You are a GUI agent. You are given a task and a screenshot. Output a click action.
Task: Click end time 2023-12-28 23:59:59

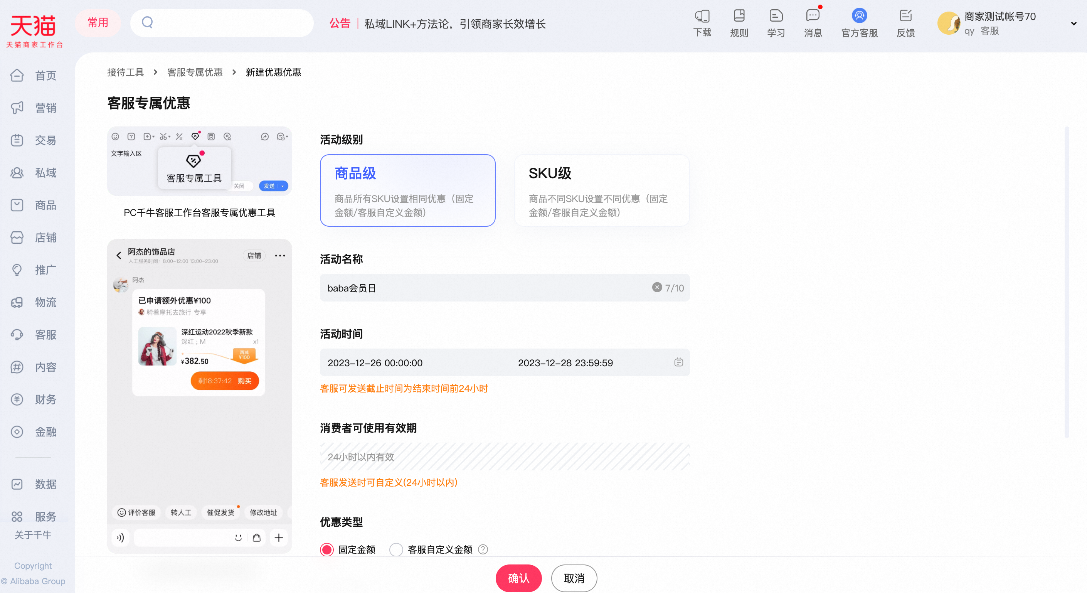(x=565, y=363)
